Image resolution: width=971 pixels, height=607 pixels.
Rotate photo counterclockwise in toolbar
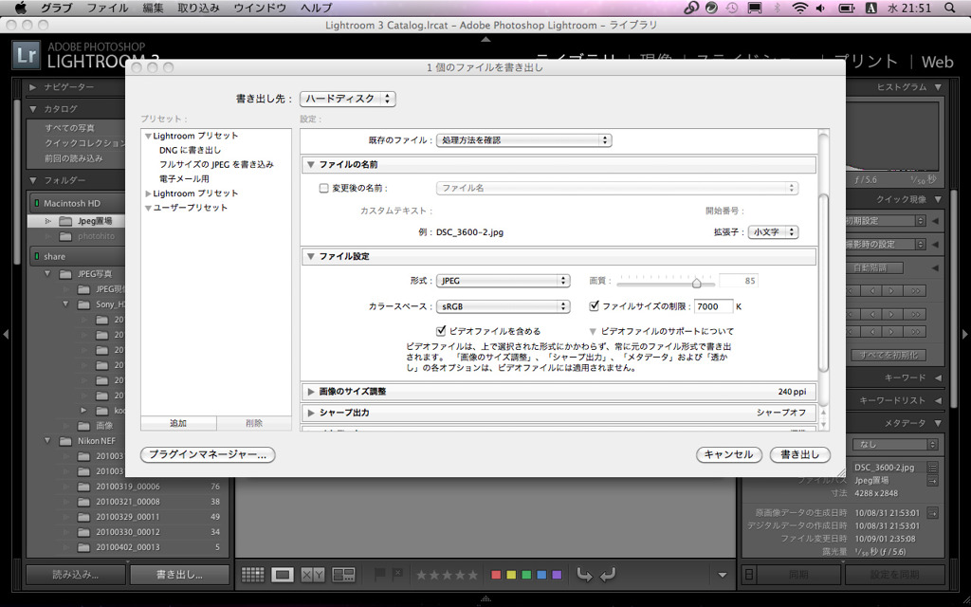point(584,575)
